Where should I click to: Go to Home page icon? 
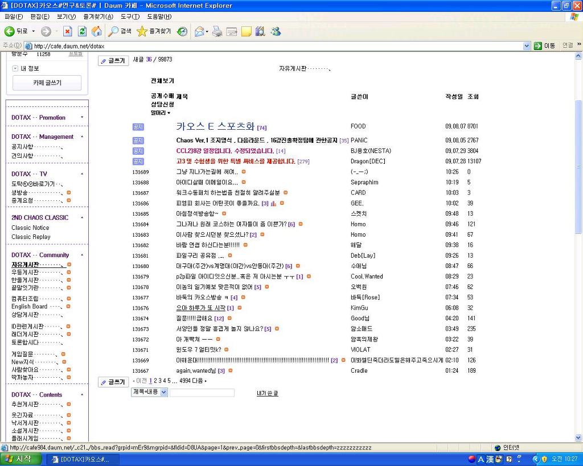[x=97, y=32]
